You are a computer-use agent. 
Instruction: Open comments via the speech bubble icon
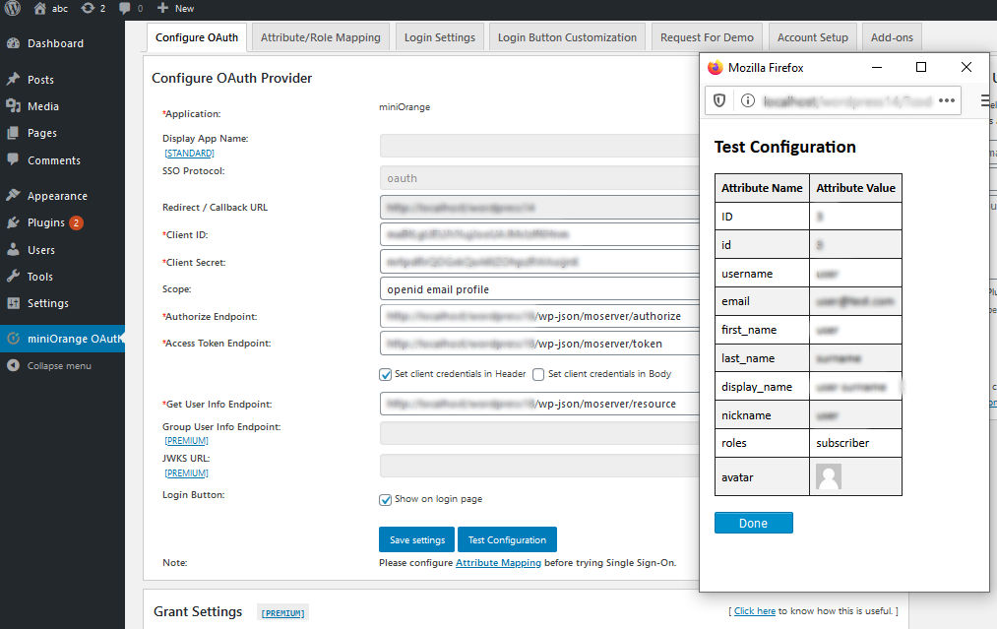[125, 8]
